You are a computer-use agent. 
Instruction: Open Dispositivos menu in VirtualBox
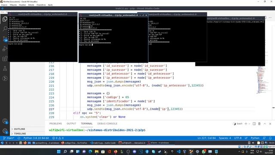(x=41, y=5)
